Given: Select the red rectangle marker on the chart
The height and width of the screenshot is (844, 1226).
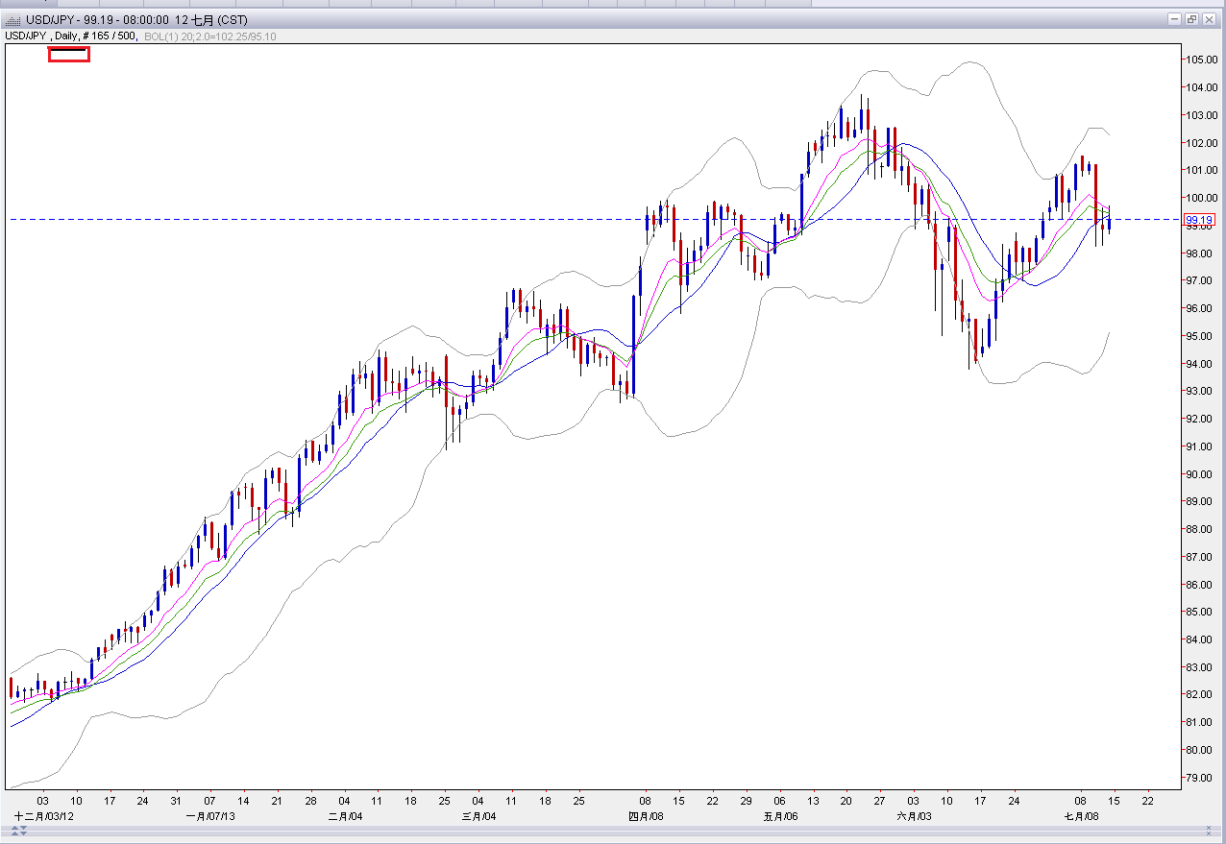Looking at the screenshot, I should coord(69,55).
